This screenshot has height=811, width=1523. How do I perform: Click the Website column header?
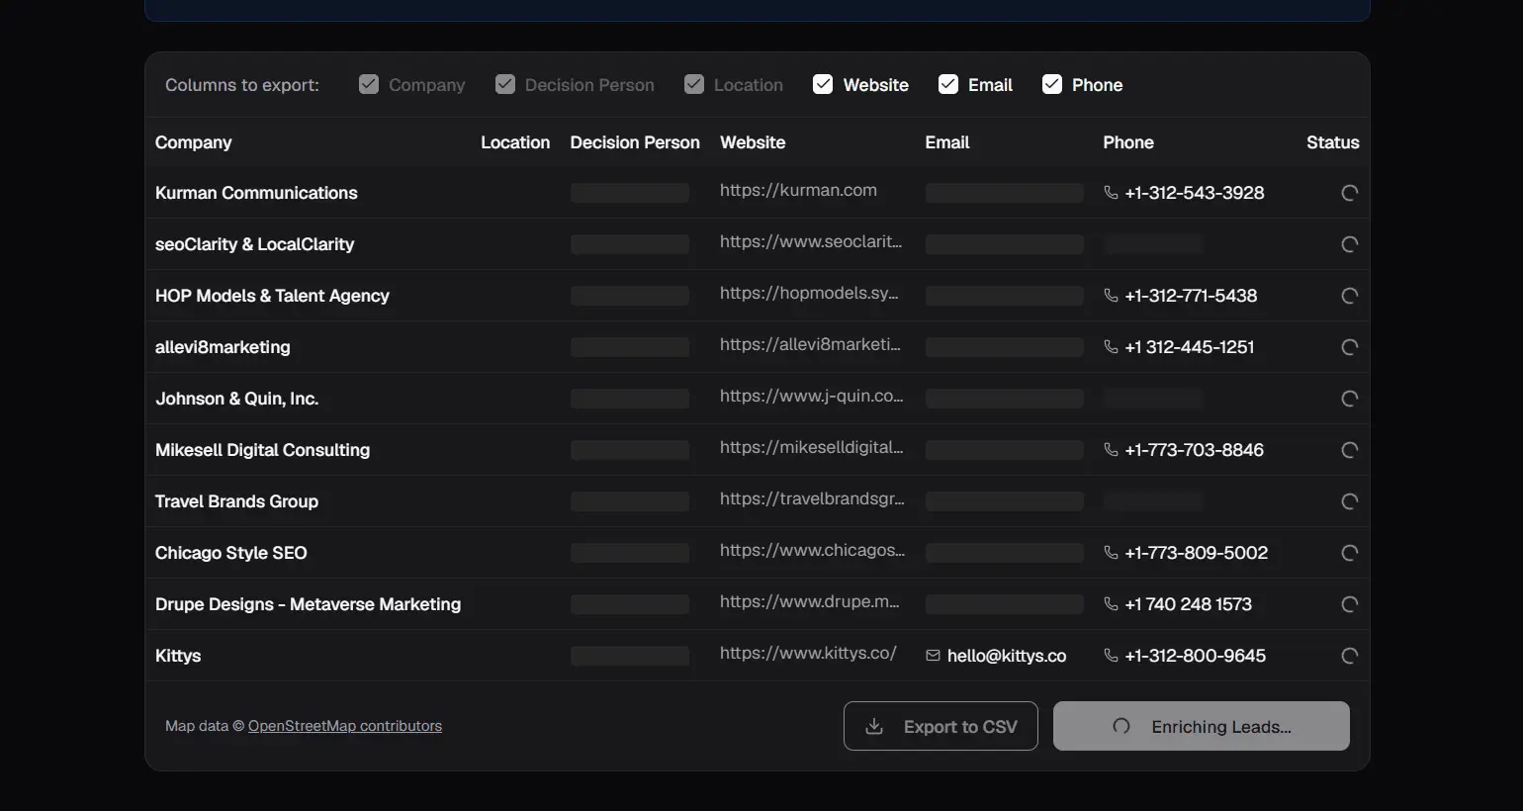click(753, 142)
